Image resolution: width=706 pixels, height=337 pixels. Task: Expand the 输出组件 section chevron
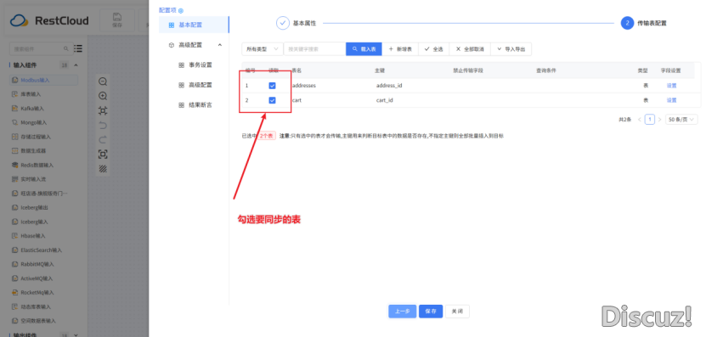76,334
